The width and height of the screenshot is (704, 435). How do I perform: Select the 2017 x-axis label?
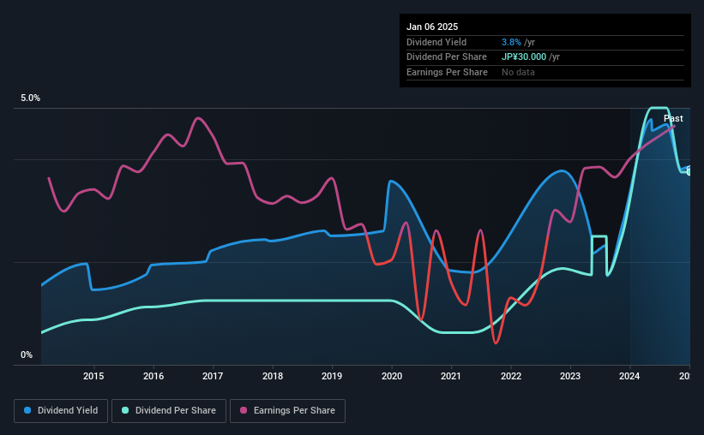click(213, 376)
